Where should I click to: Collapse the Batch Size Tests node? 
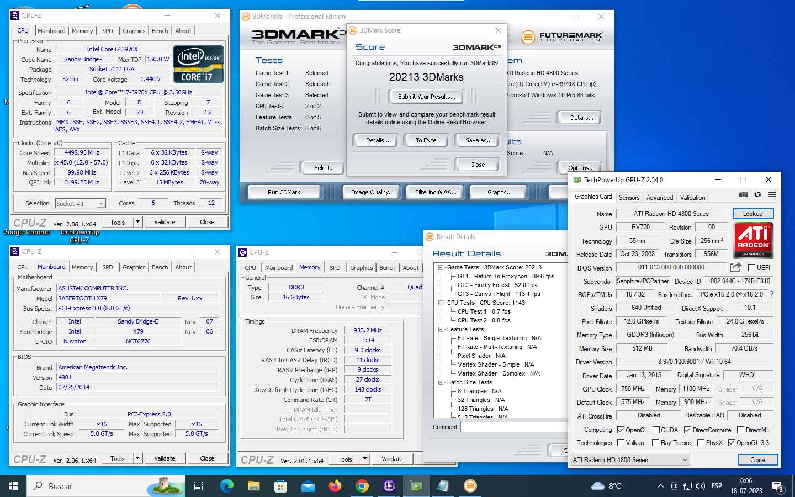pyautogui.click(x=441, y=382)
